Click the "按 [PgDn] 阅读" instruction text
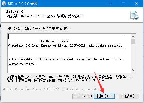144x103 pixels. (x=39, y=28)
